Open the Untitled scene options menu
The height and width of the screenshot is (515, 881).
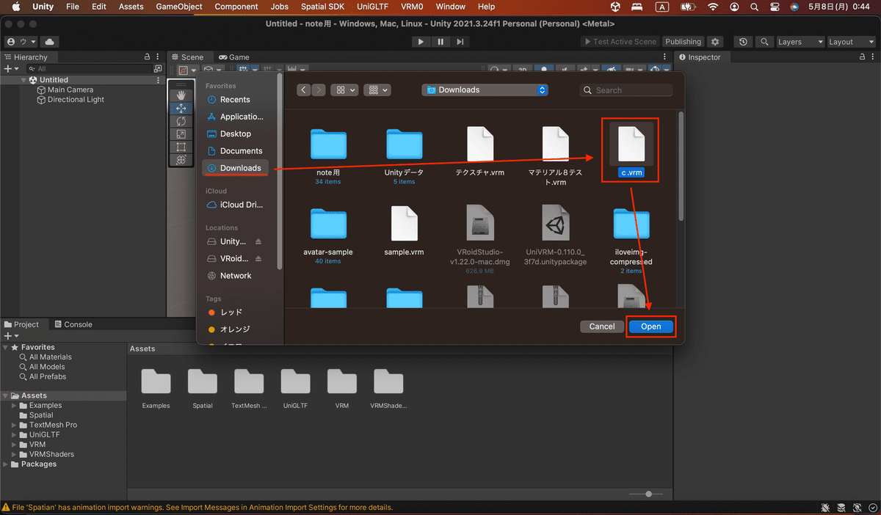(x=159, y=80)
